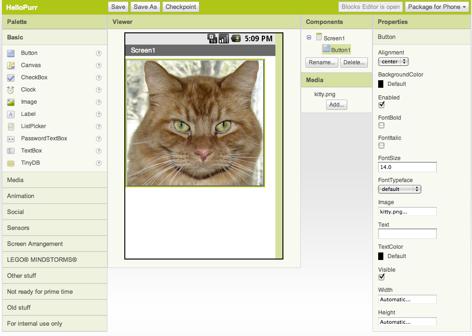Image resolution: width=472 pixels, height=336 pixels.
Task: Expand the Social palette section
Action: [54, 212]
